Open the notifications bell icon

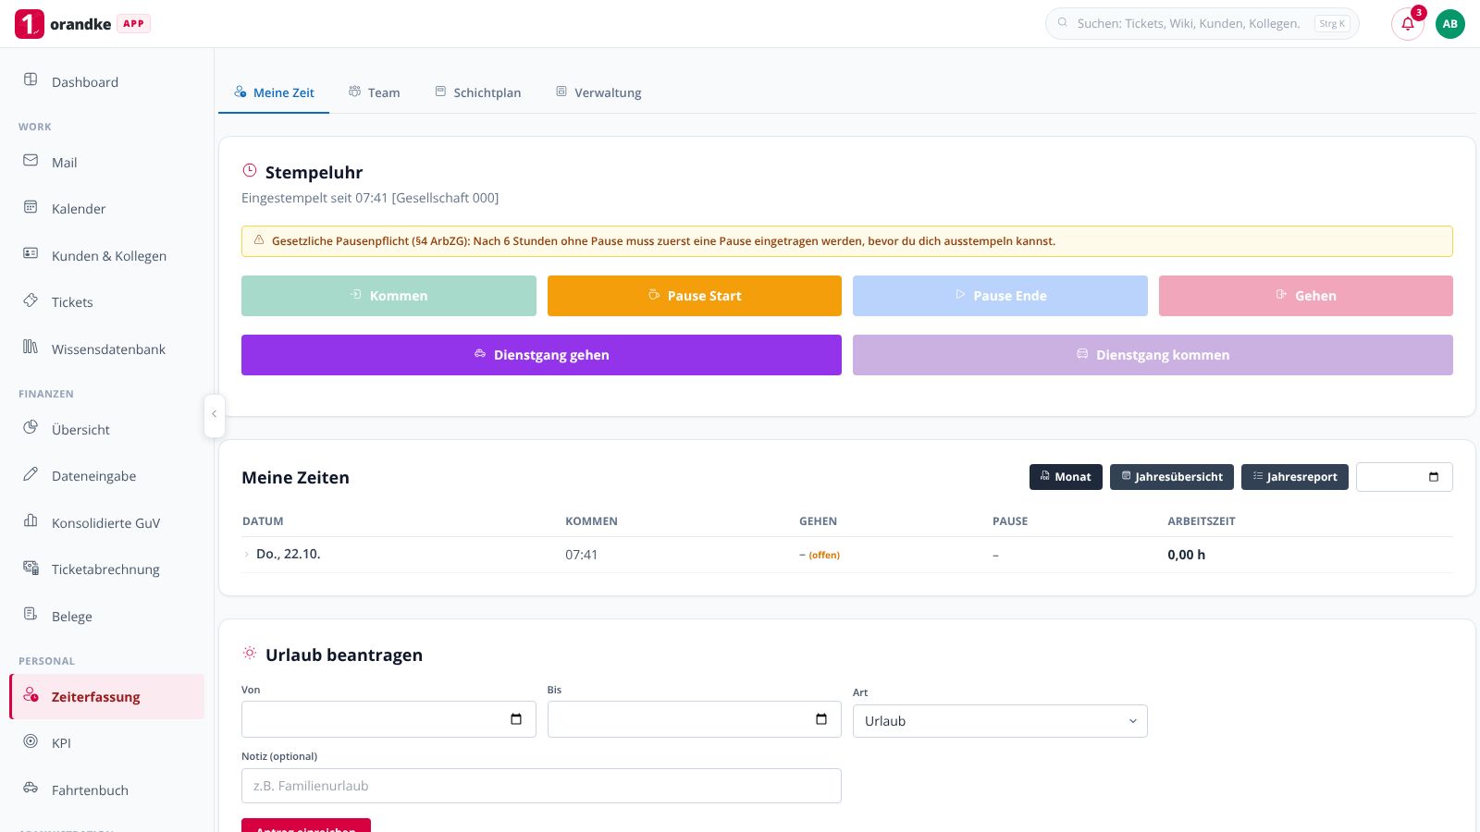click(1408, 24)
